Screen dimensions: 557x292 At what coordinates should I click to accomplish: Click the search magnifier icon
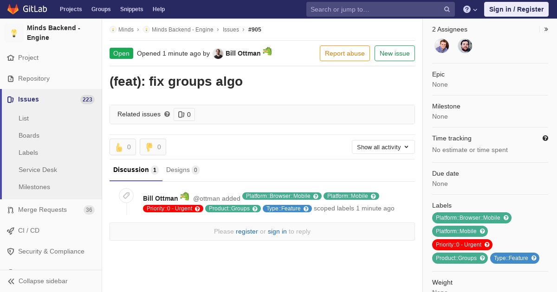pos(447,9)
